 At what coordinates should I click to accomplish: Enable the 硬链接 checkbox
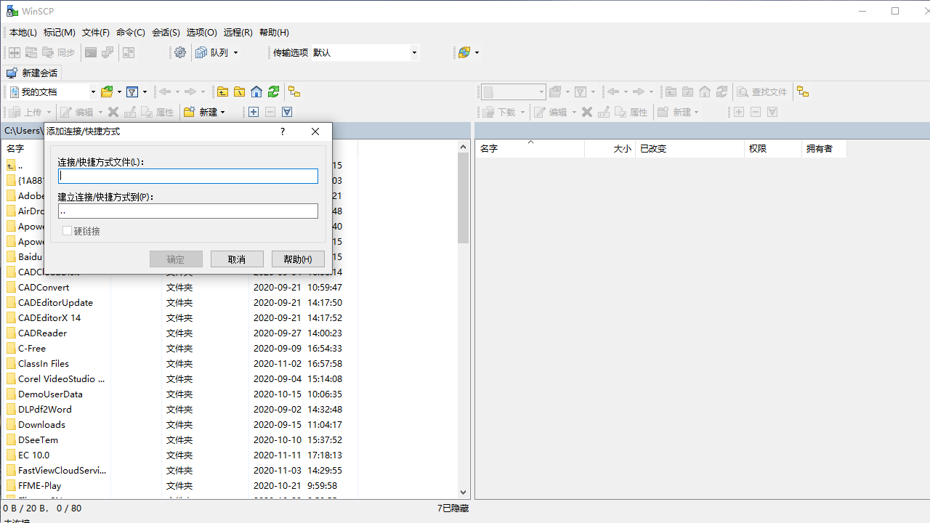67,231
